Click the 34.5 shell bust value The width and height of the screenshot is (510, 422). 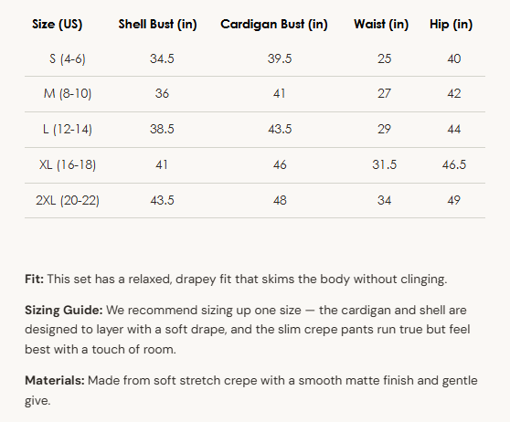pyautogui.click(x=162, y=58)
